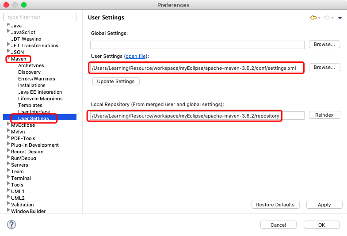Focus the Global Settings path field
The width and height of the screenshot is (347, 236).
pyautogui.click(x=197, y=45)
